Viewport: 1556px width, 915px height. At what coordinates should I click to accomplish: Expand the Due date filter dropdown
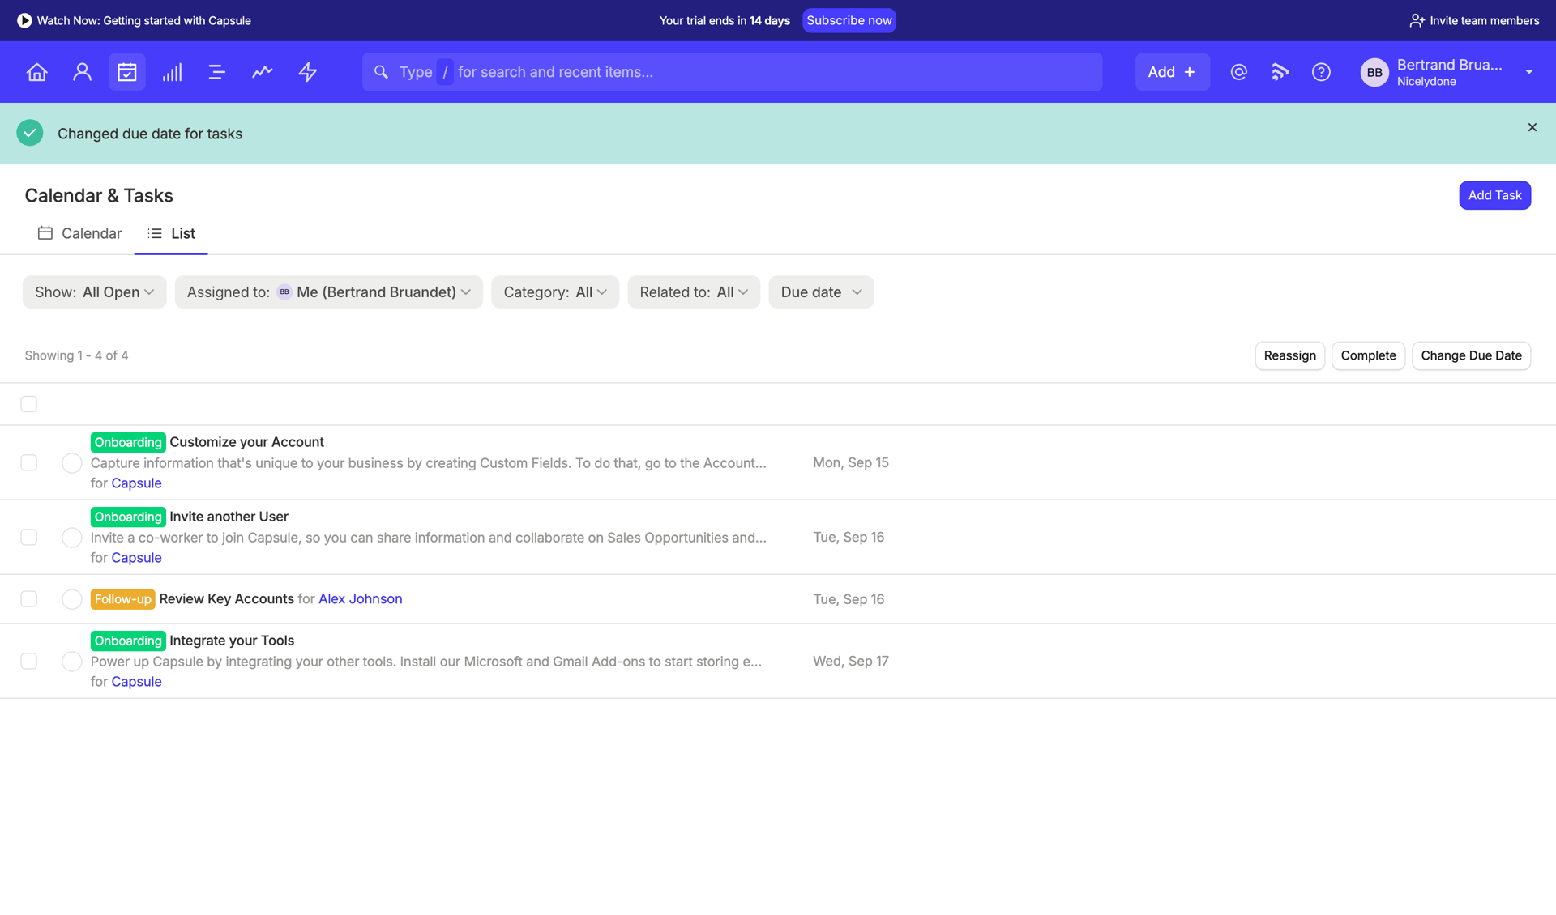820,292
